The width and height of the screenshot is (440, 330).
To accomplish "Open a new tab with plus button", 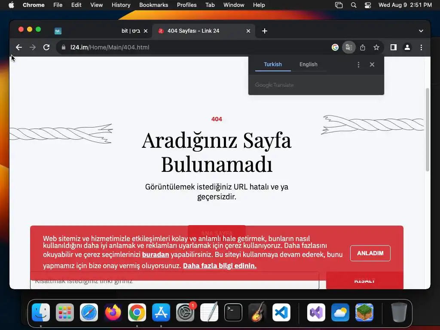I will [x=265, y=31].
